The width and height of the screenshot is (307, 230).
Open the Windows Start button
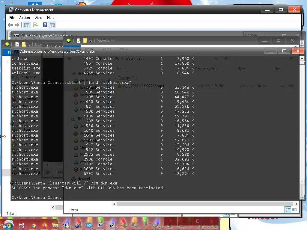pyautogui.click(x=8, y=225)
